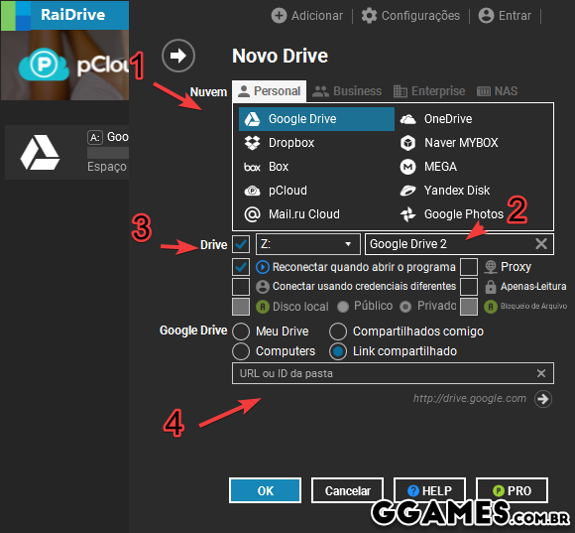Open the pCloud advertisement banner
The image size is (575, 533).
tap(64, 65)
